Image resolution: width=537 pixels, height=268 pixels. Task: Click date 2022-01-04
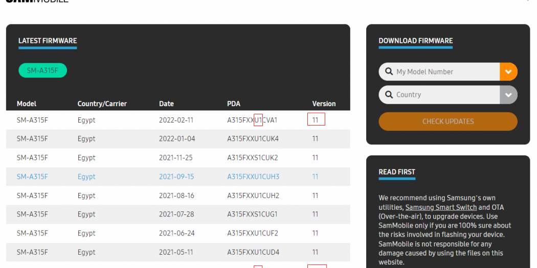point(177,139)
